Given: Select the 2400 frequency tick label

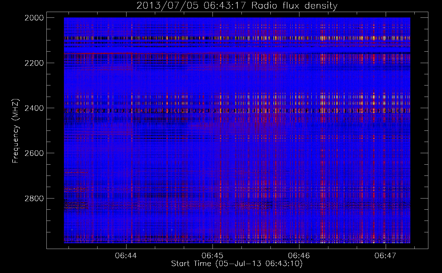Looking at the screenshot, I should [x=34, y=108].
